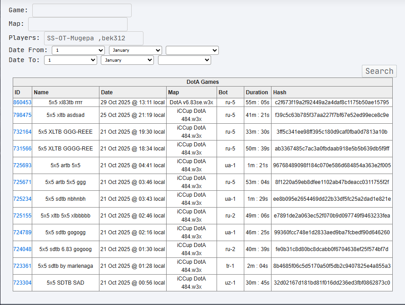Click date '29 Oct 2025 @ 13:11 local'
The image size is (405, 305).
[133, 102]
